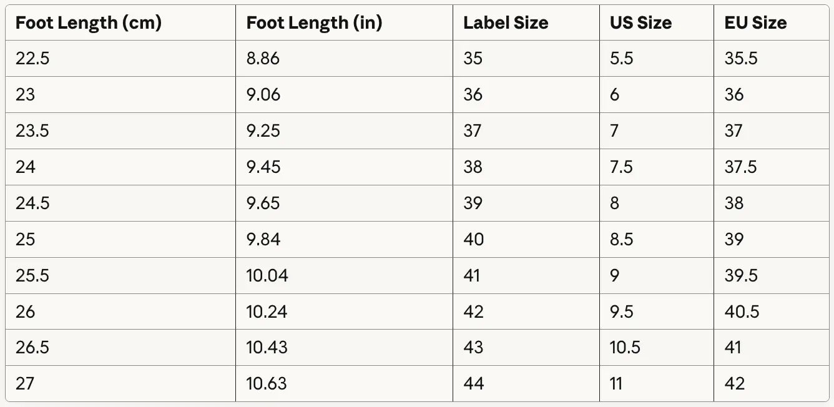Select the cell with EU size 35.5
Viewport: 834px width, 407px height.
click(x=741, y=59)
